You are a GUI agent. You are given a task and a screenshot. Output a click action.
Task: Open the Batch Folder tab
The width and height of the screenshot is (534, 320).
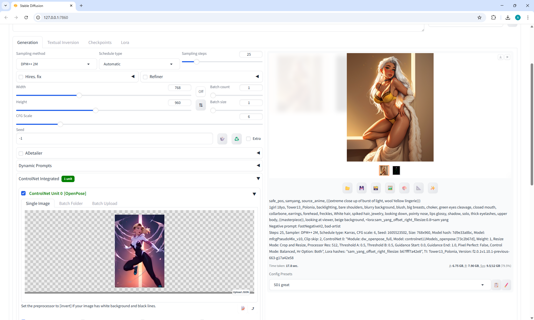(71, 204)
